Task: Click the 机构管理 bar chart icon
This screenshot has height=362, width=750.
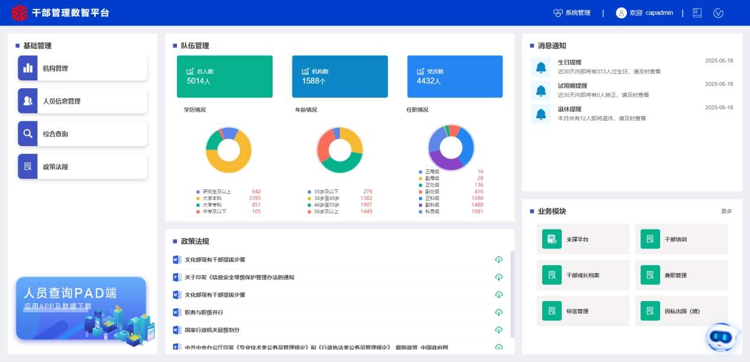Action: (28, 68)
